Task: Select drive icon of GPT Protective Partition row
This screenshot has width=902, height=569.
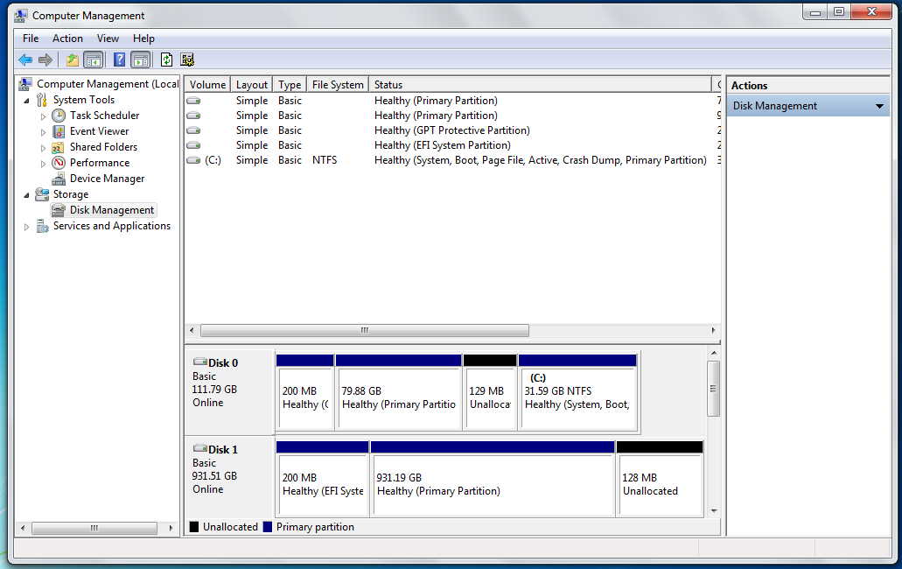Action: [194, 130]
